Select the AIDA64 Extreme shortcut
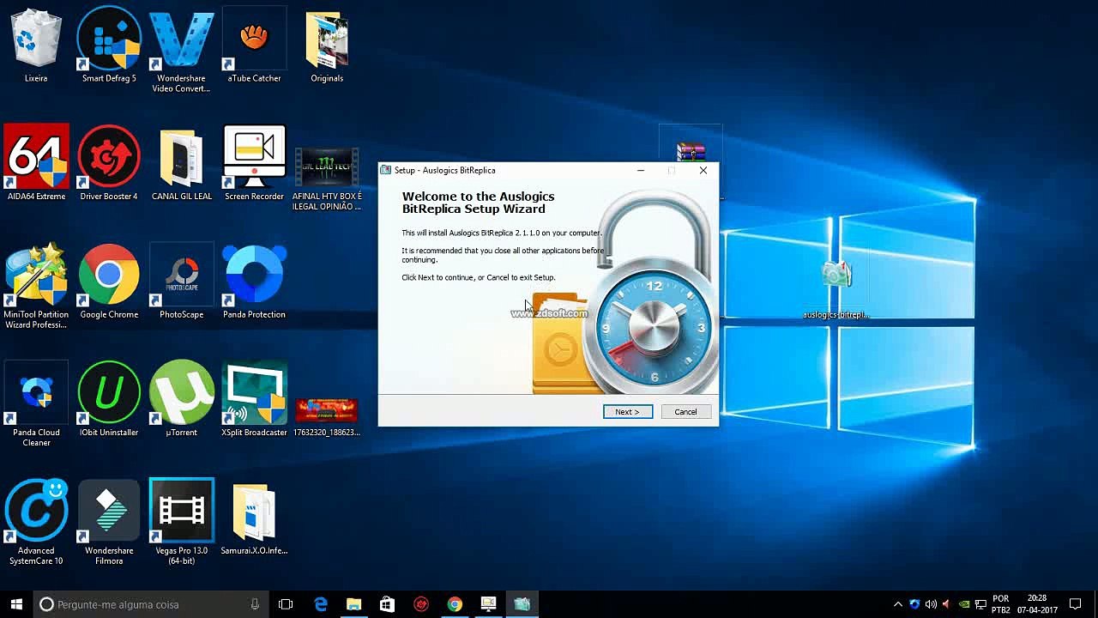Image resolution: width=1098 pixels, height=618 pixels. click(x=36, y=163)
